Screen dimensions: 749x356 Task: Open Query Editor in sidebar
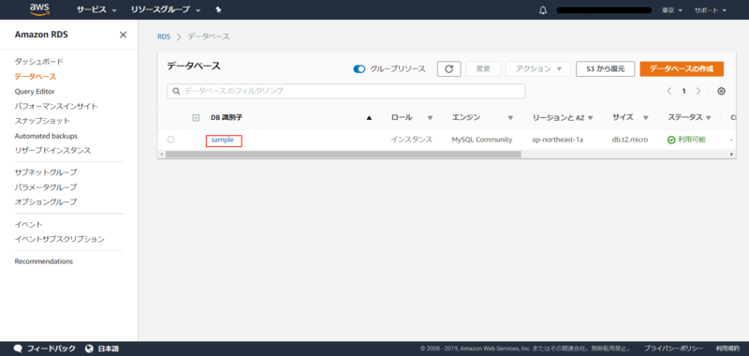(x=35, y=91)
